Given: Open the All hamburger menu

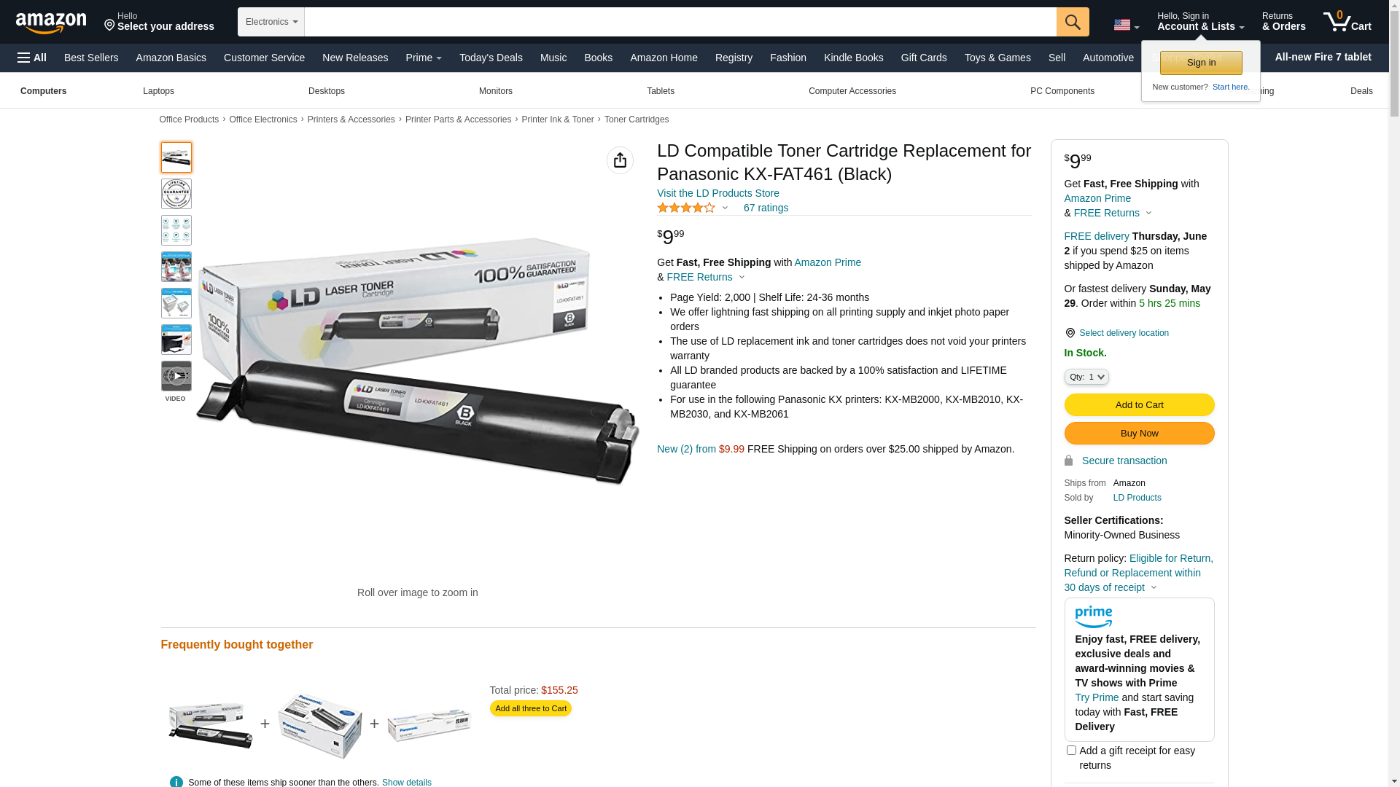Looking at the screenshot, I should (32, 58).
